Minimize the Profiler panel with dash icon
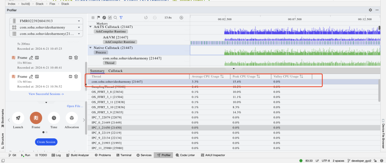The height and width of the screenshot is (163, 386). tap(377, 10)
